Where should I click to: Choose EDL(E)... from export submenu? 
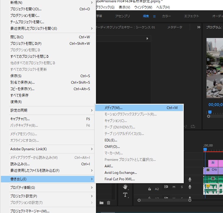[x=139, y=140]
